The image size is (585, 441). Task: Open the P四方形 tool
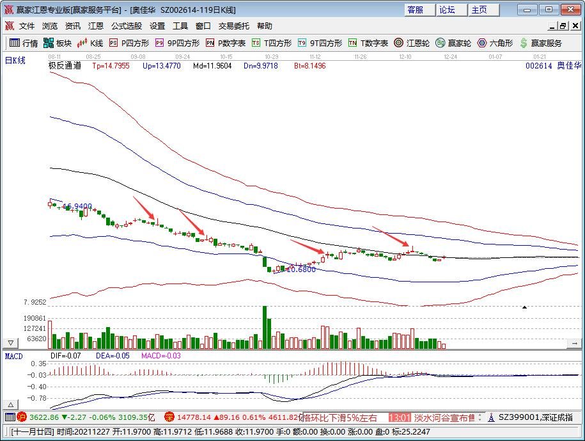pos(129,43)
